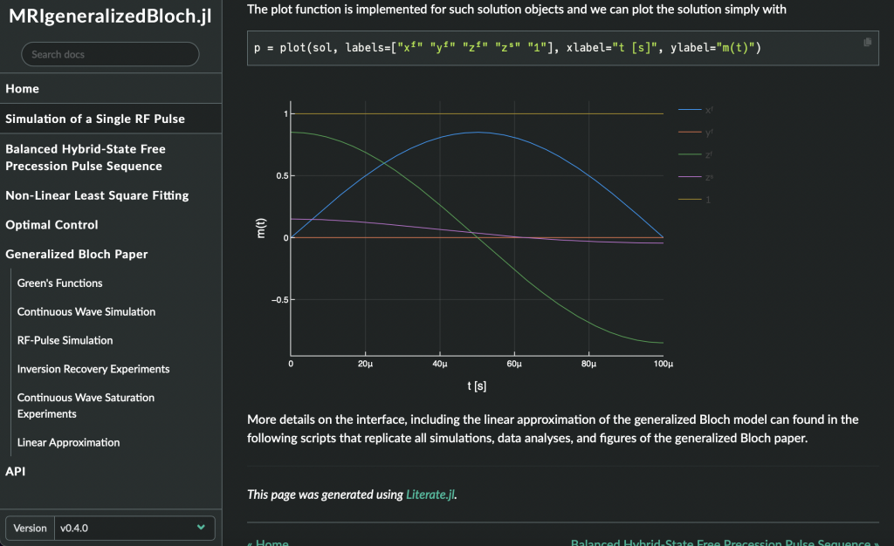Click the copy code icon in code block
Viewport: 894px width, 546px height.
(x=867, y=42)
